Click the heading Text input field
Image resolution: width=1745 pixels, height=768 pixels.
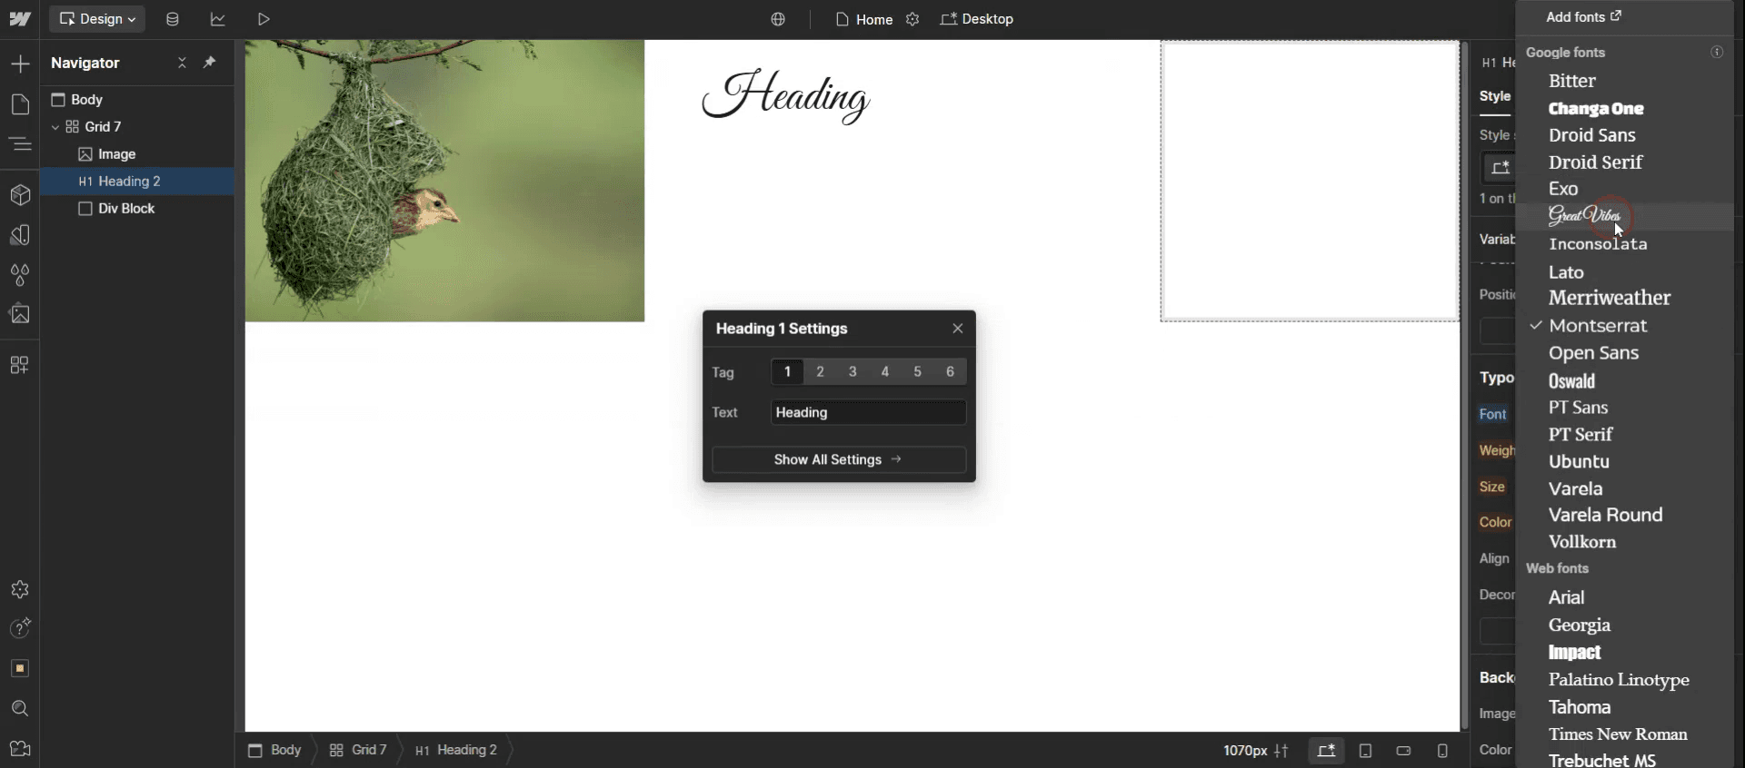[x=868, y=412]
